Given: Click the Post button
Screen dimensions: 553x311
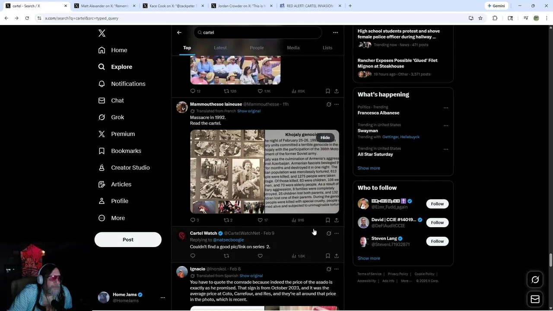Looking at the screenshot, I should point(128,239).
